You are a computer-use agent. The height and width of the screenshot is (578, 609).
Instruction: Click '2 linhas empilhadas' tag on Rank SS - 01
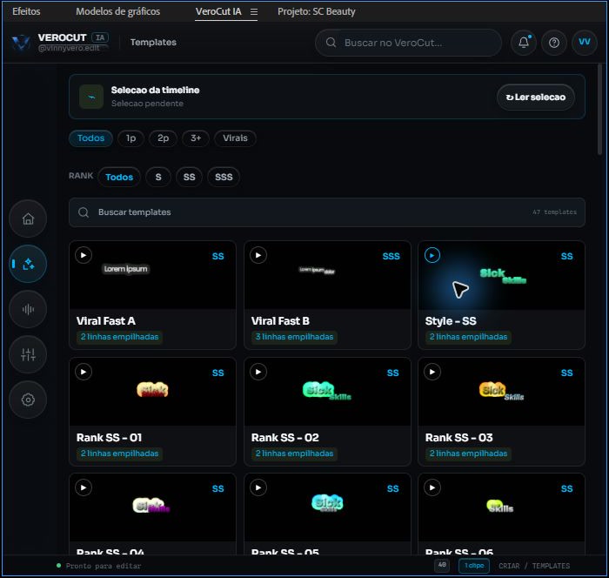pyautogui.click(x=119, y=454)
